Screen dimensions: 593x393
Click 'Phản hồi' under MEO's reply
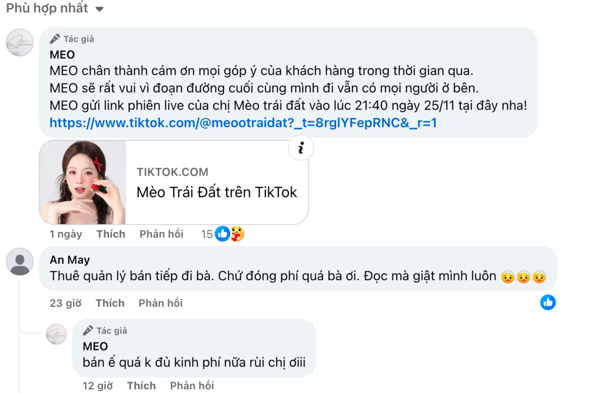[x=192, y=386]
